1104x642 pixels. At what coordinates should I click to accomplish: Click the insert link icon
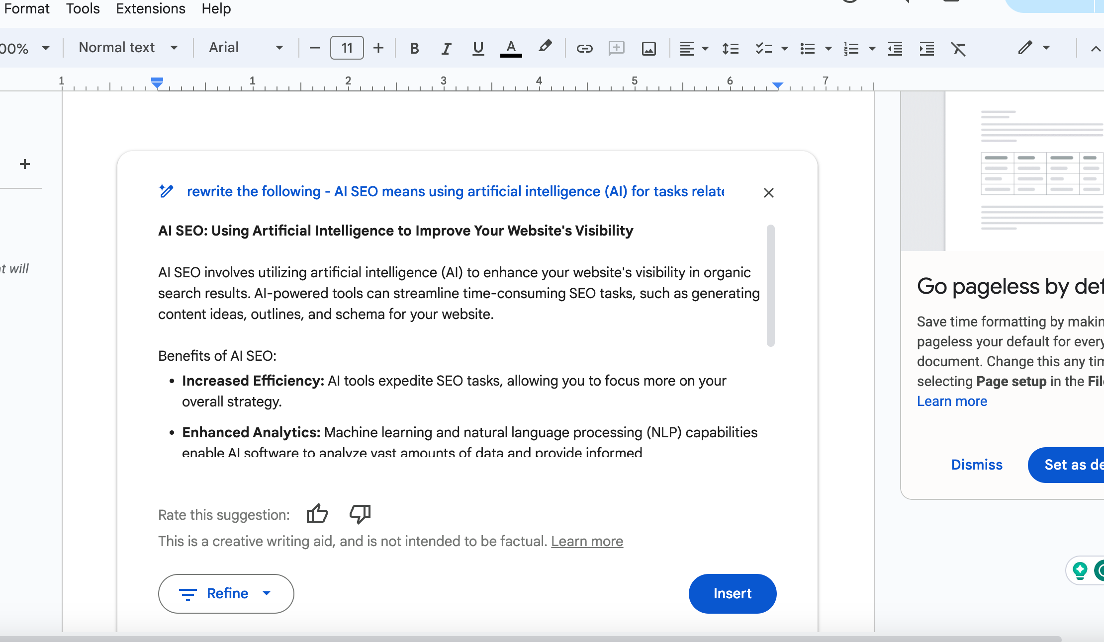pos(584,48)
